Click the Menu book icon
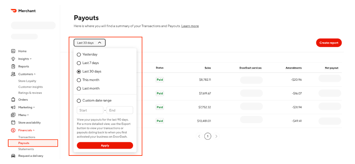Image resolution: width=355 pixels, height=164 pixels. click(x=13, y=115)
